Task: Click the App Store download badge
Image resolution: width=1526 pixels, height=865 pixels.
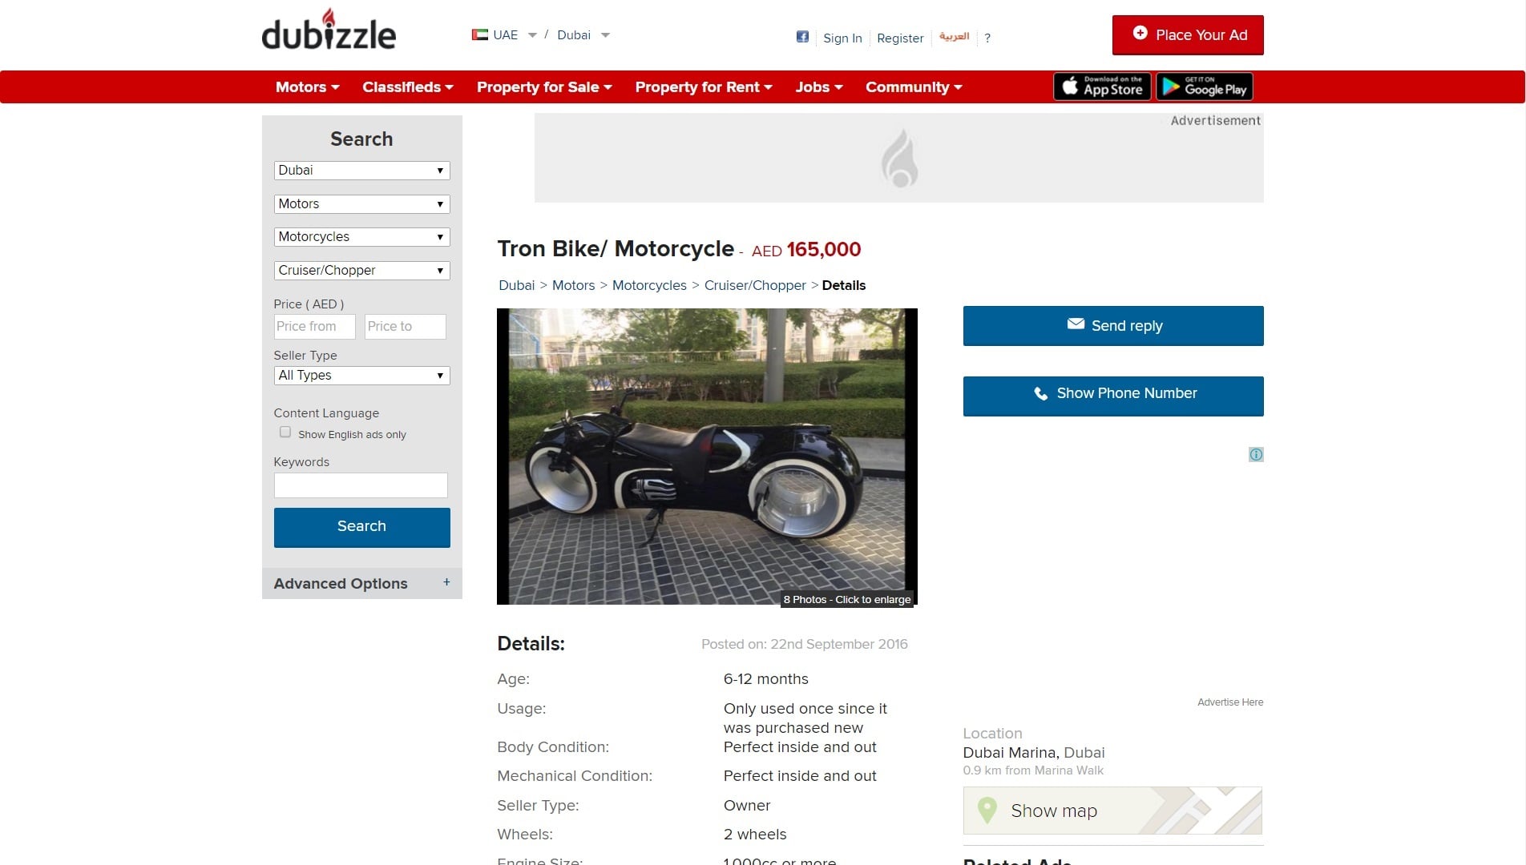Action: point(1102,86)
